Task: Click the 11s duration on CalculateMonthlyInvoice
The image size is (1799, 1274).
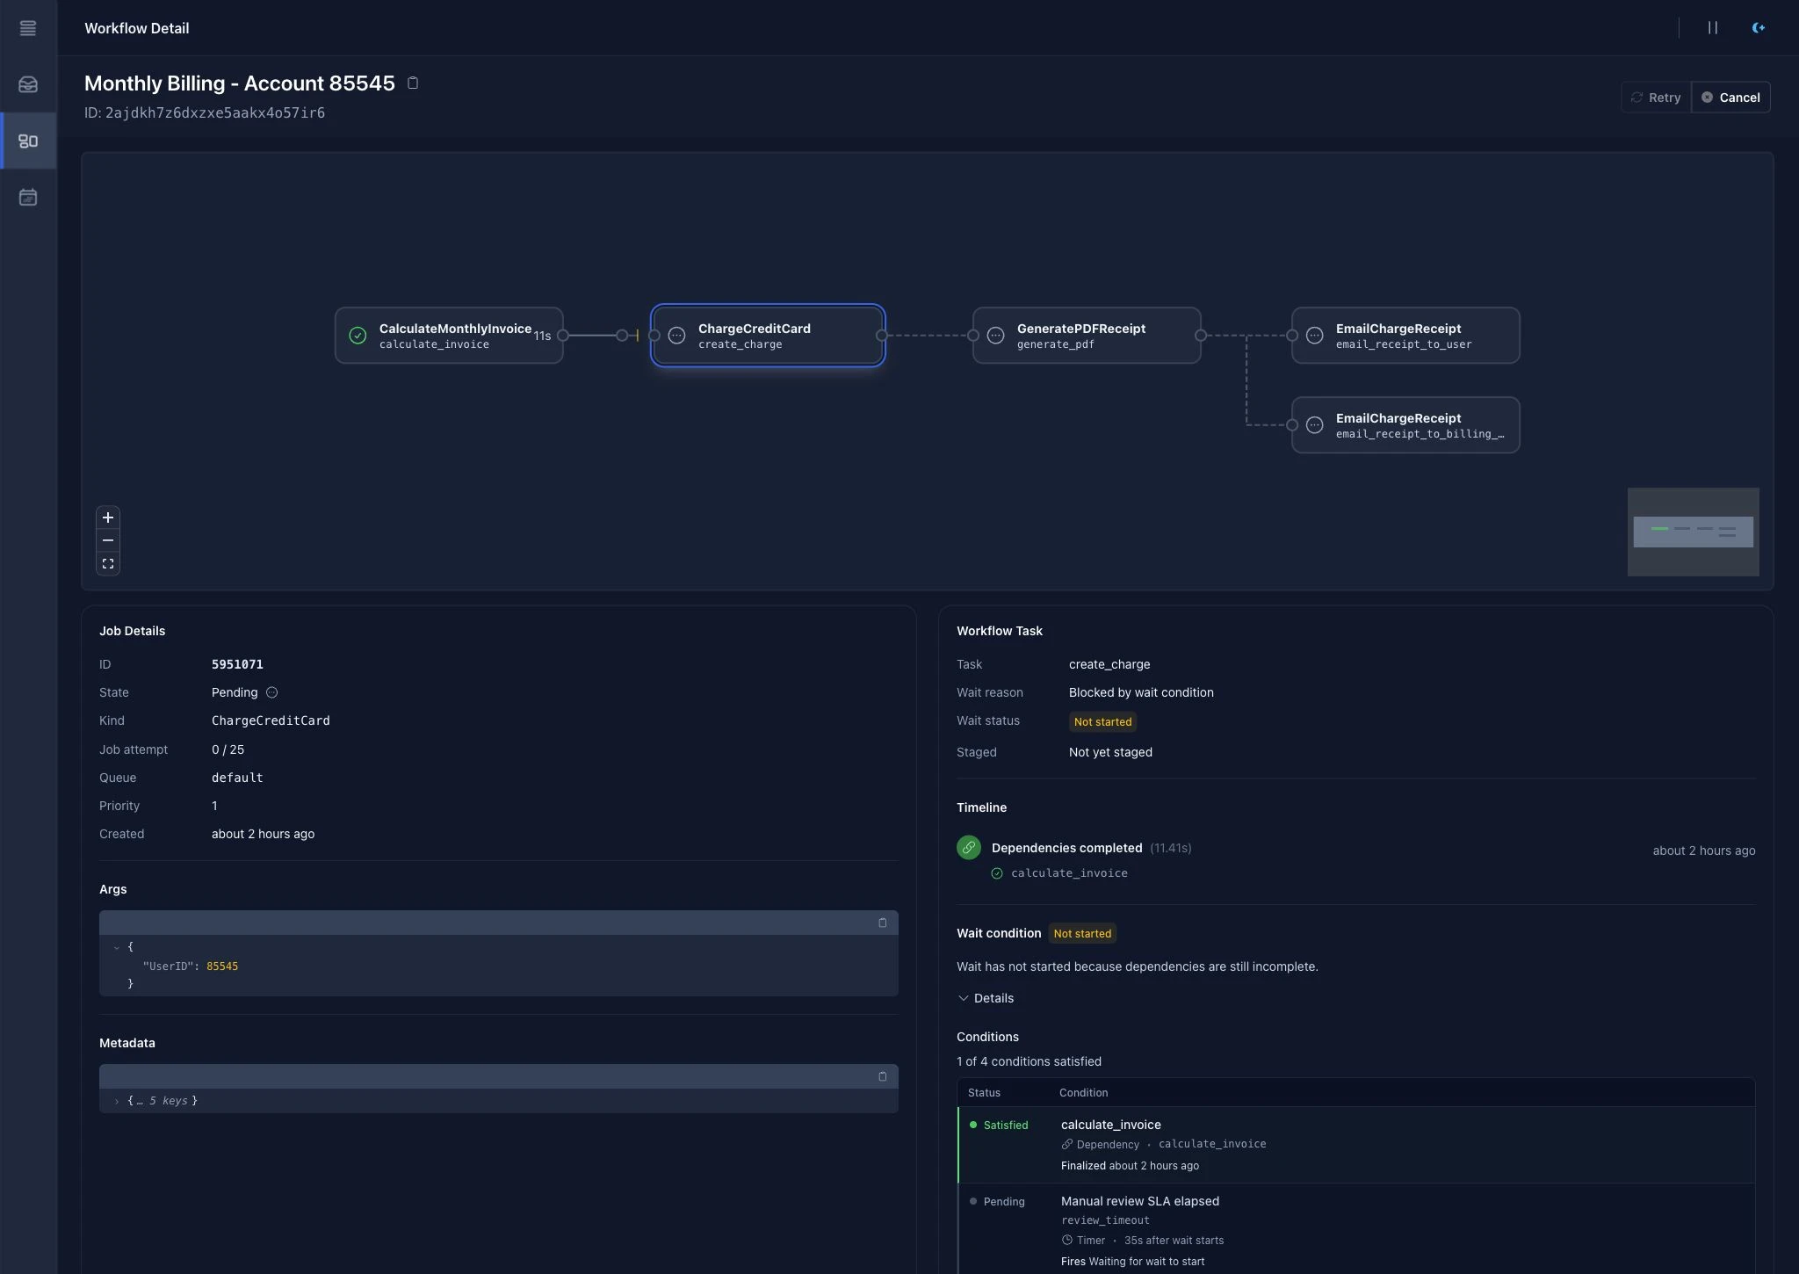Action: 542,336
